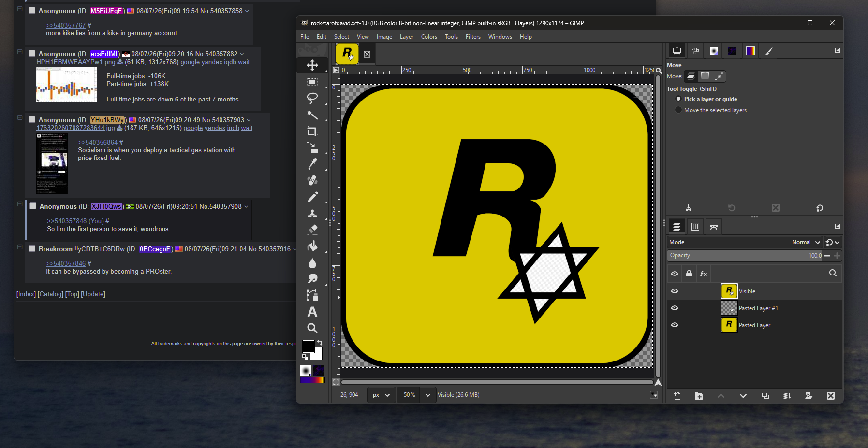Open the Colors menu in GIMP
This screenshot has width=868, height=448.
(429, 37)
